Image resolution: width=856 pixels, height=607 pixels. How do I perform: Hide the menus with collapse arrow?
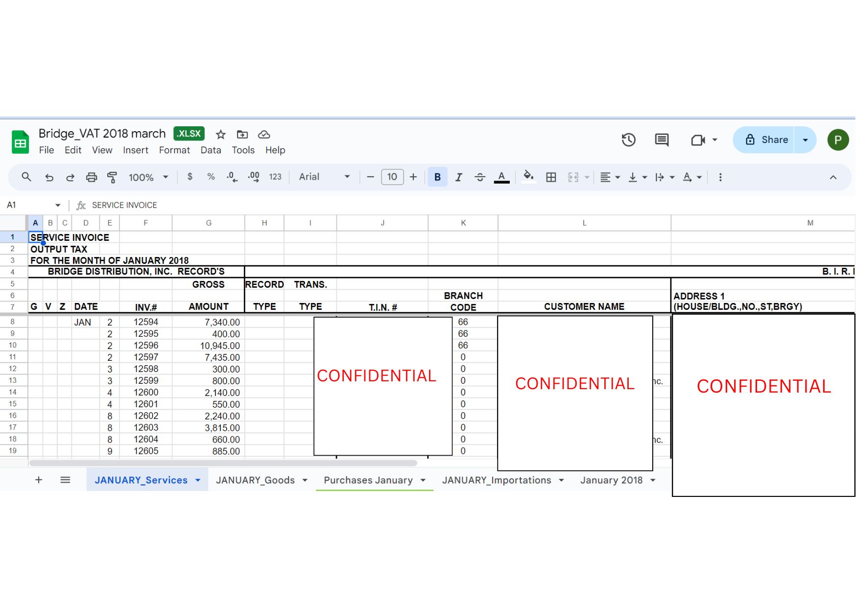(833, 177)
